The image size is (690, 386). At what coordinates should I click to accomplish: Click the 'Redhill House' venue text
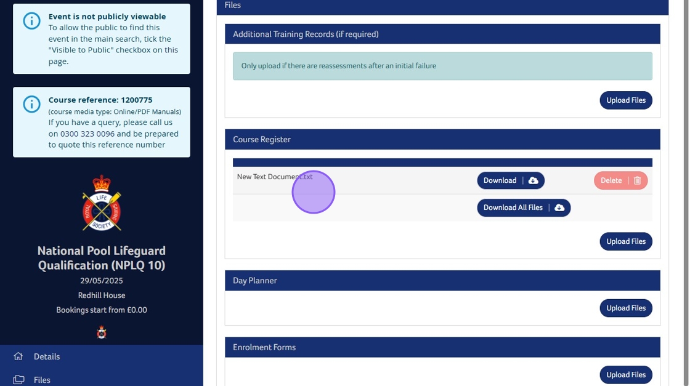pos(102,296)
